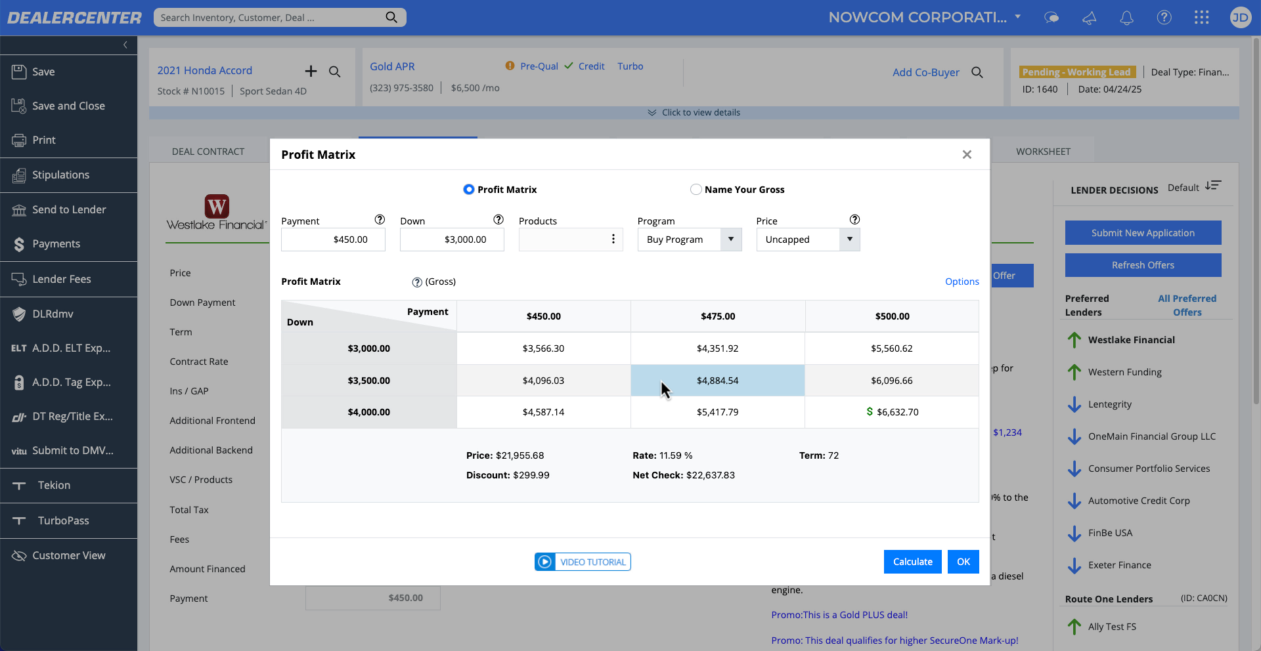The width and height of the screenshot is (1261, 651).
Task: Expand the NOWCOM CORPORATI company dropdown
Action: (x=1017, y=17)
